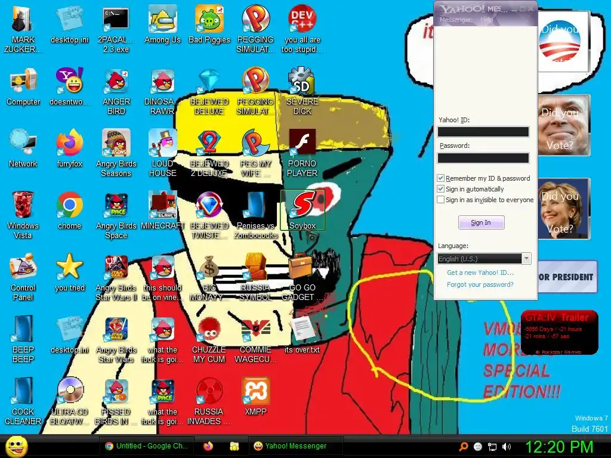Open the MARK ZUCKER icon

[x=23, y=29]
